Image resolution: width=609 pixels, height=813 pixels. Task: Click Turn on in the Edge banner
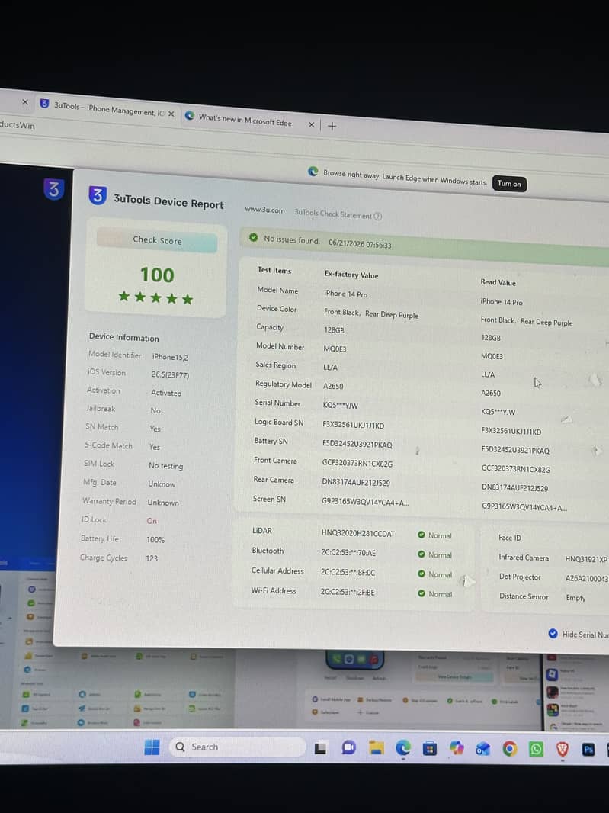coord(509,184)
